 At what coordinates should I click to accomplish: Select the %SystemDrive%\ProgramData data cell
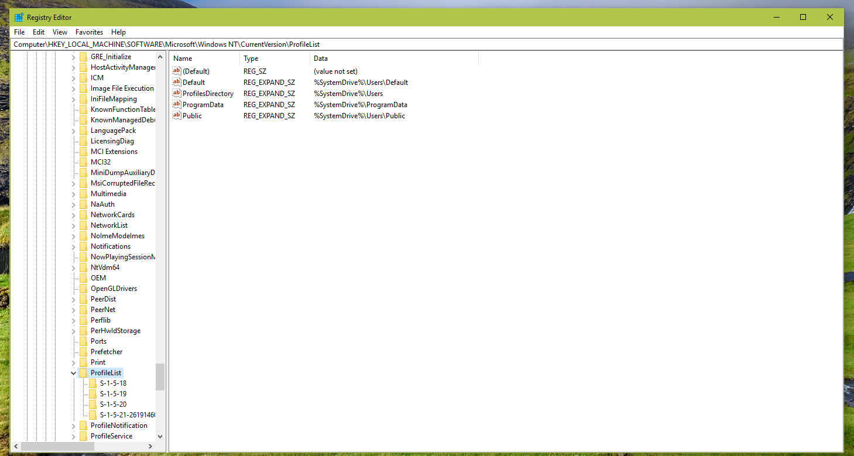click(x=361, y=105)
